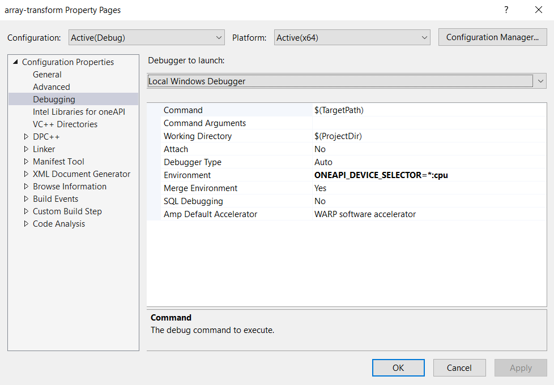Screen dimensions: 554x385
Task: Expand the DPC++ tree node
Action: [x=26, y=136]
